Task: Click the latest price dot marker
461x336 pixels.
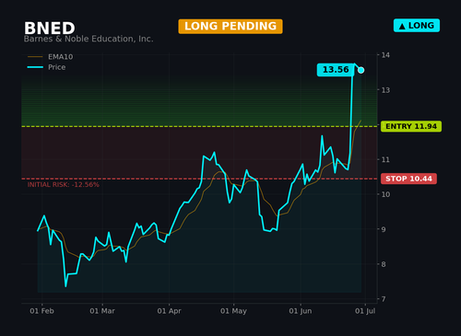Action: pyautogui.click(x=361, y=70)
